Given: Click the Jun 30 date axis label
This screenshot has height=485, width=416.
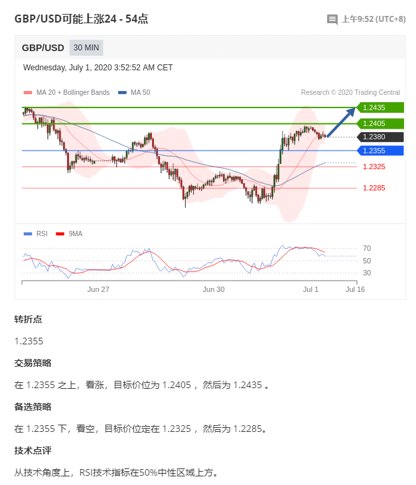Looking at the screenshot, I should click(214, 289).
